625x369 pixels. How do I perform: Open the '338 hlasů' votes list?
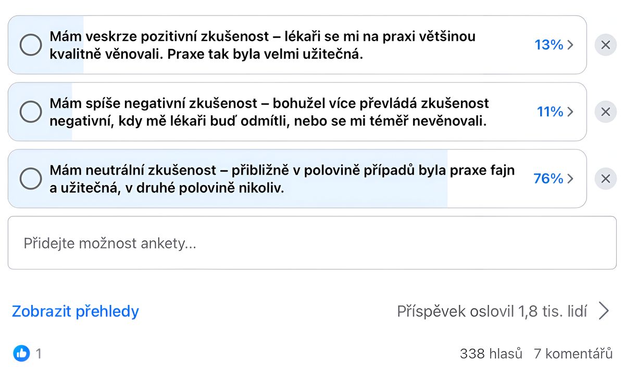[491, 354]
